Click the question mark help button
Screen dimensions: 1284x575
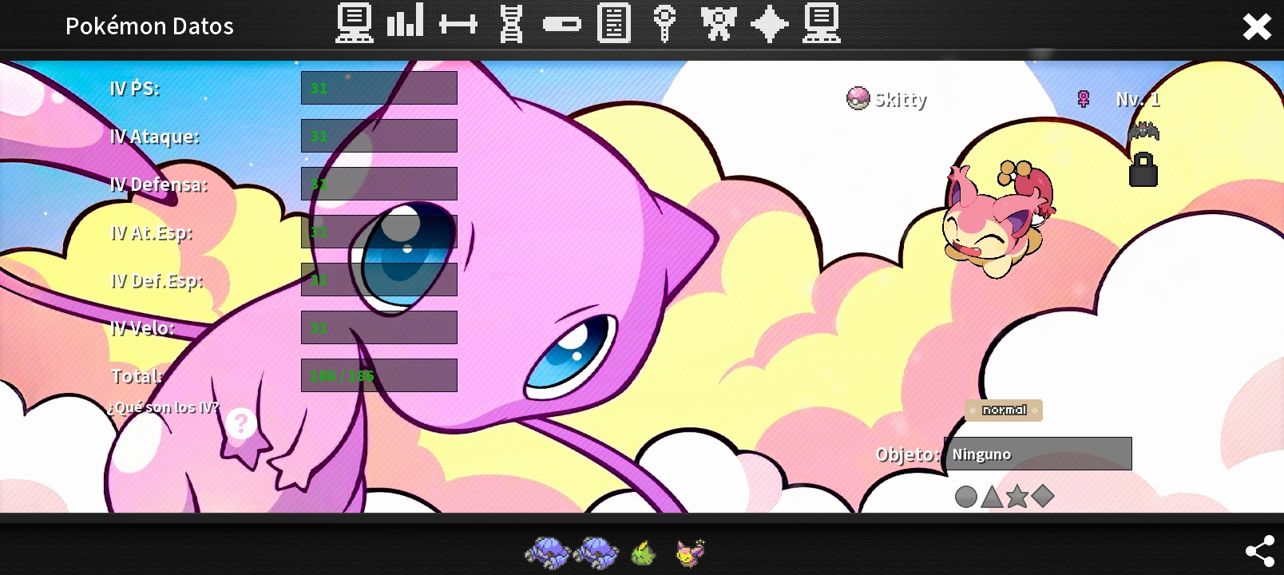tap(240, 423)
